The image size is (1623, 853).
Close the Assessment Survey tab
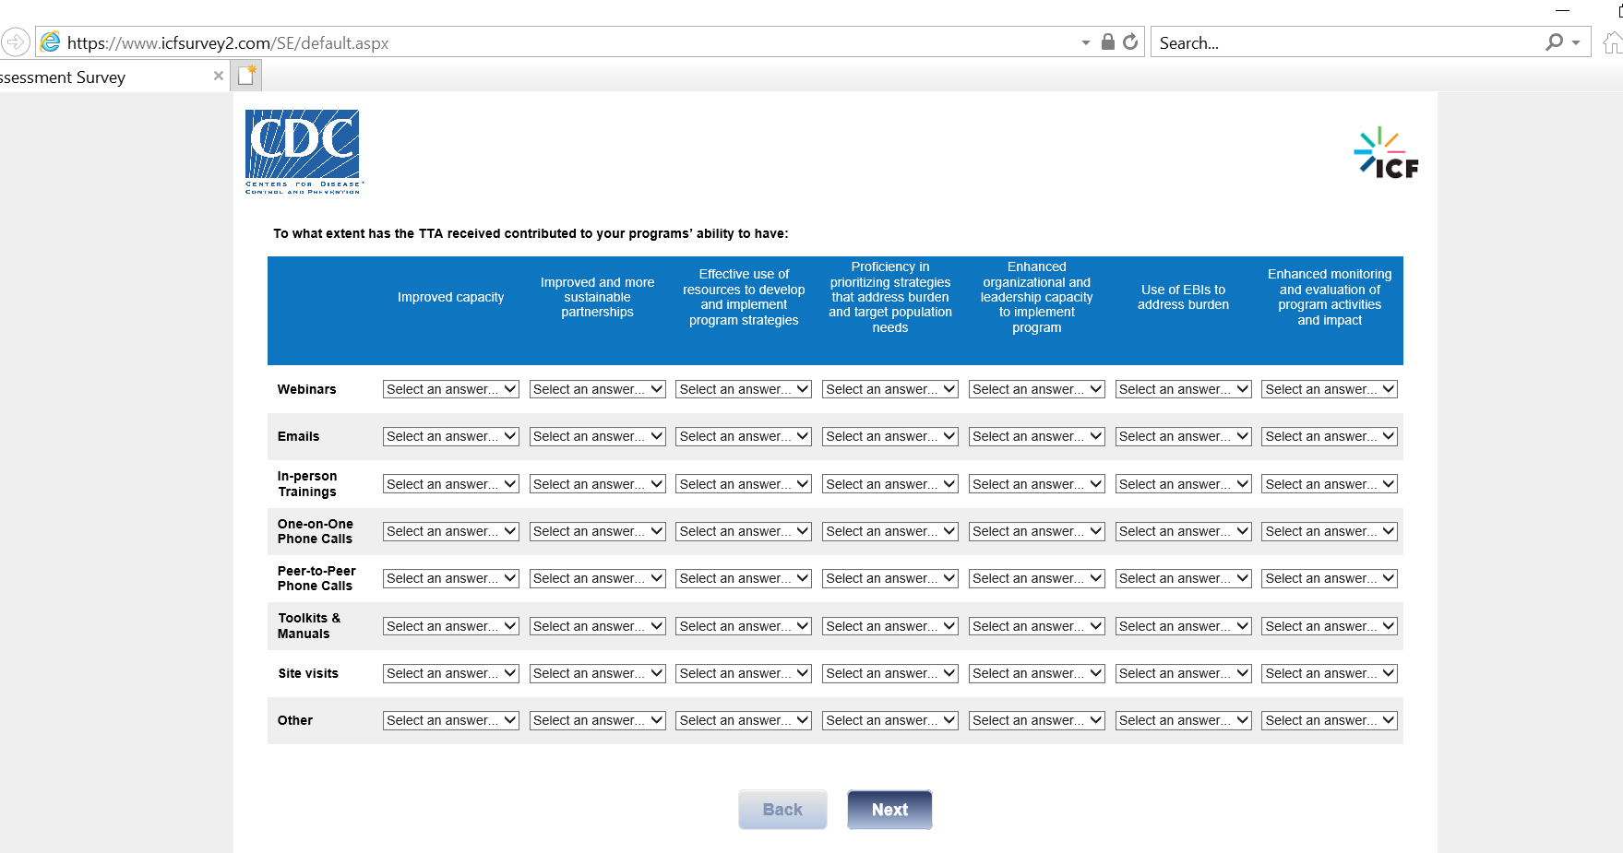[219, 77]
